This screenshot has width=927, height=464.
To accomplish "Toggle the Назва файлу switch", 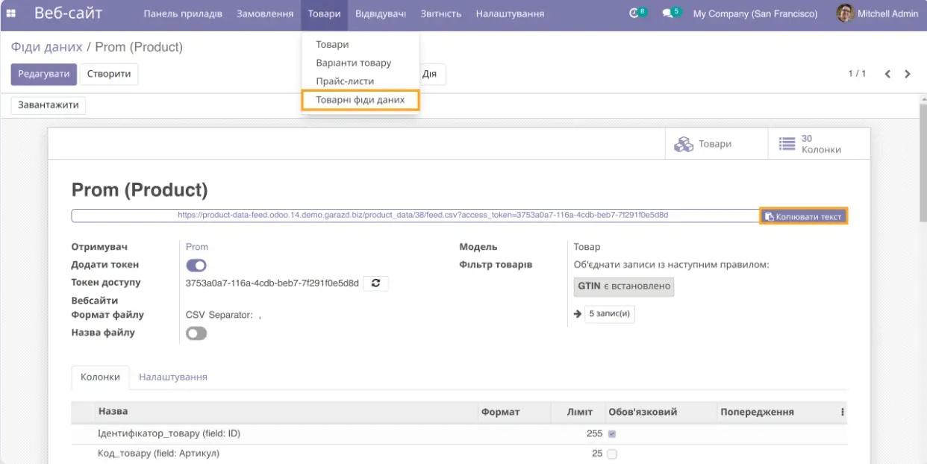I will 196,333.
